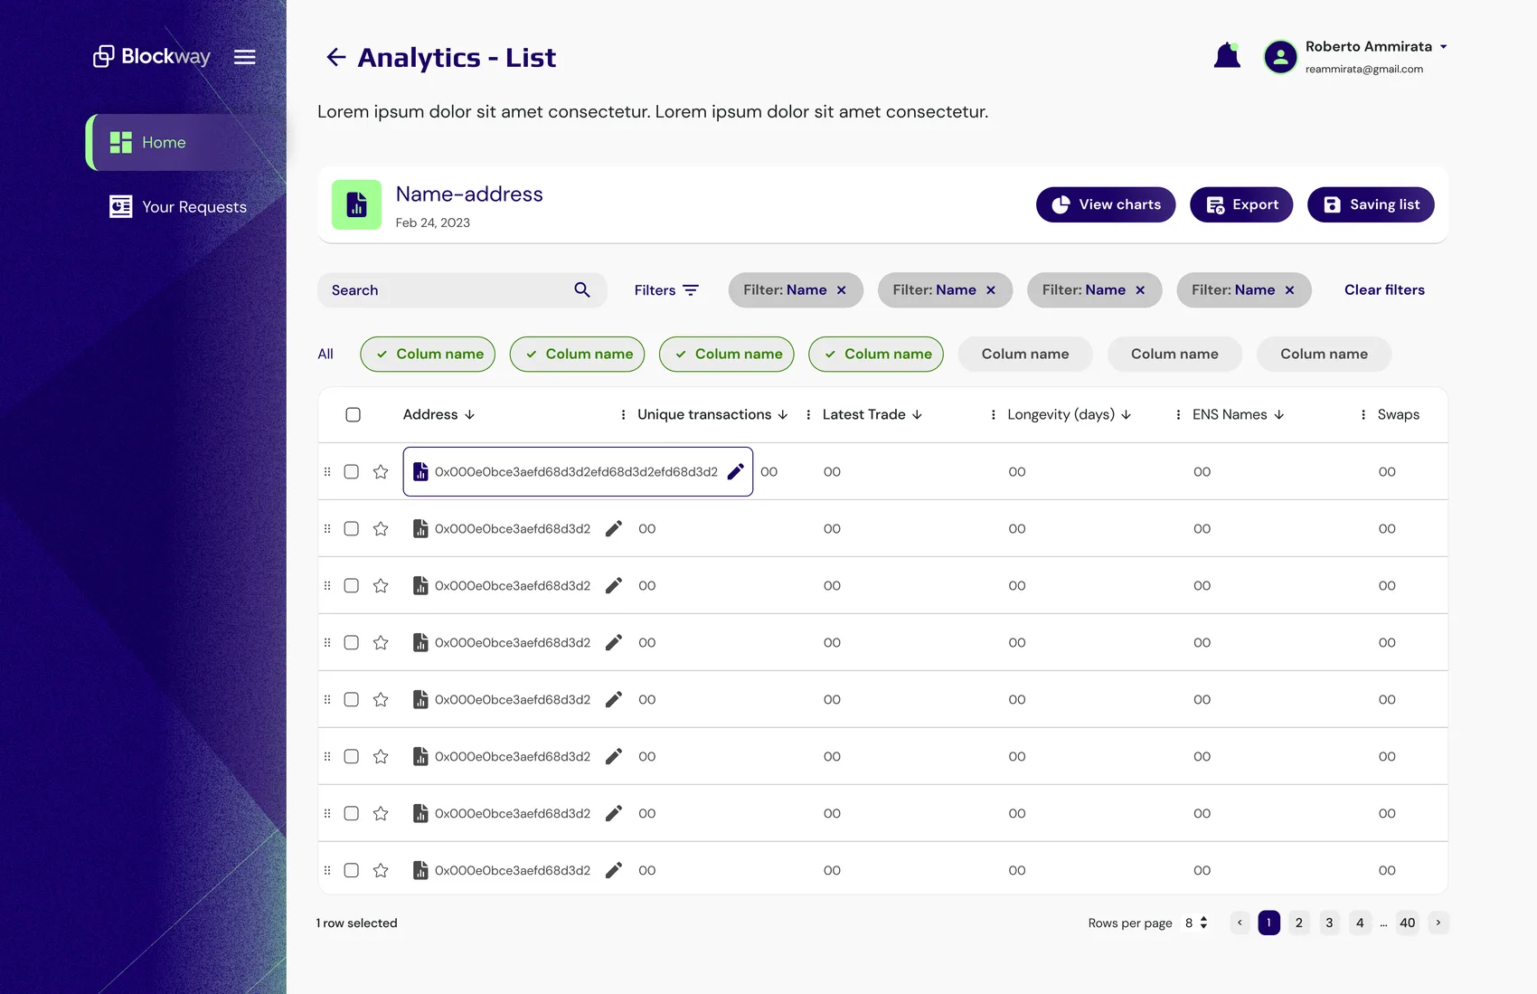Click the Saving list button

(1371, 204)
